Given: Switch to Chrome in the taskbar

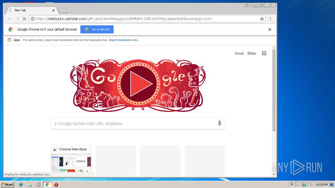Looking at the screenshot, I should click(x=47, y=185).
